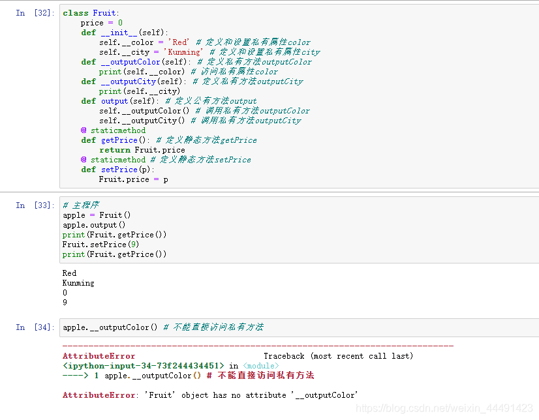This screenshot has width=539, height=420.
Task: Click the 'def getPrice():' line
Action: pyautogui.click(x=169, y=140)
